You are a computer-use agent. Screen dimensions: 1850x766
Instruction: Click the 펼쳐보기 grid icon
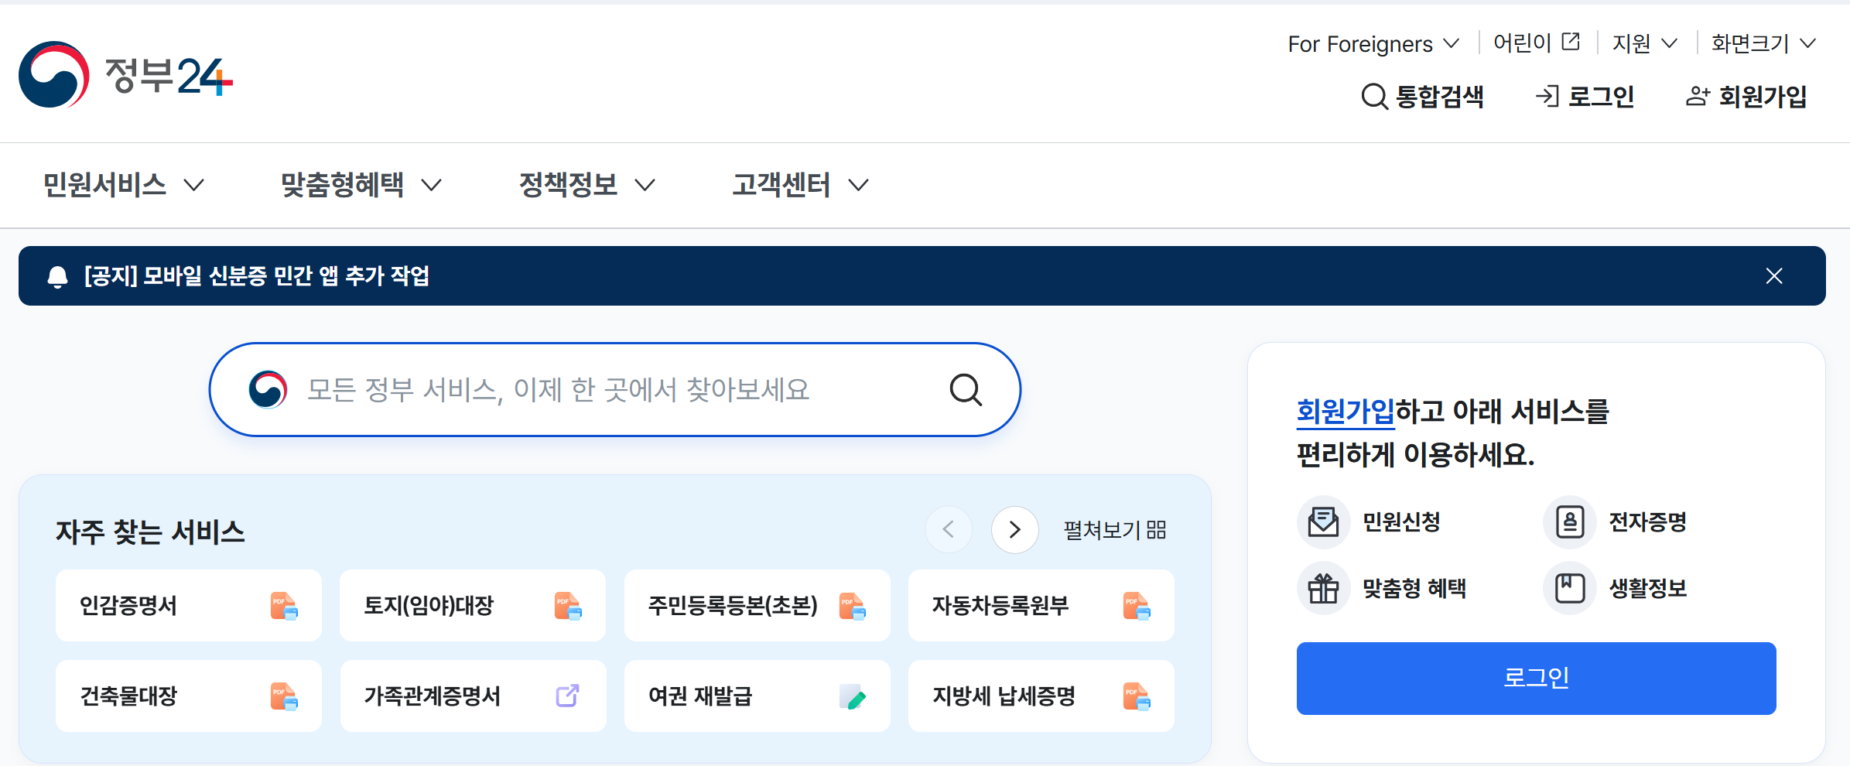click(x=1158, y=529)
